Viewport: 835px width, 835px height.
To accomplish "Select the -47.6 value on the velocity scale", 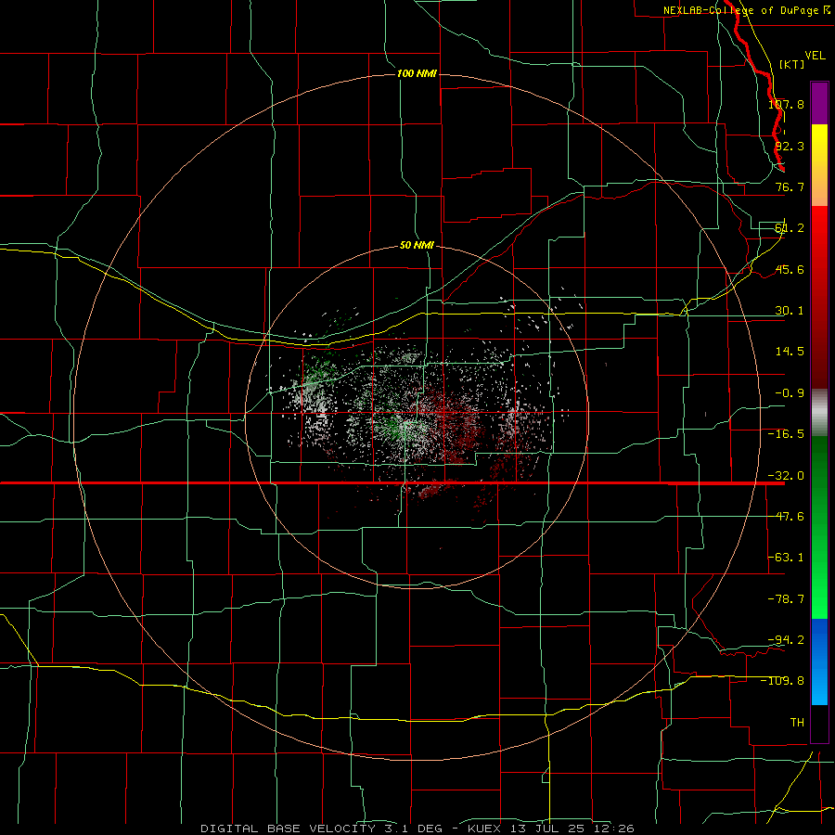I will click(x=786, y=517).
